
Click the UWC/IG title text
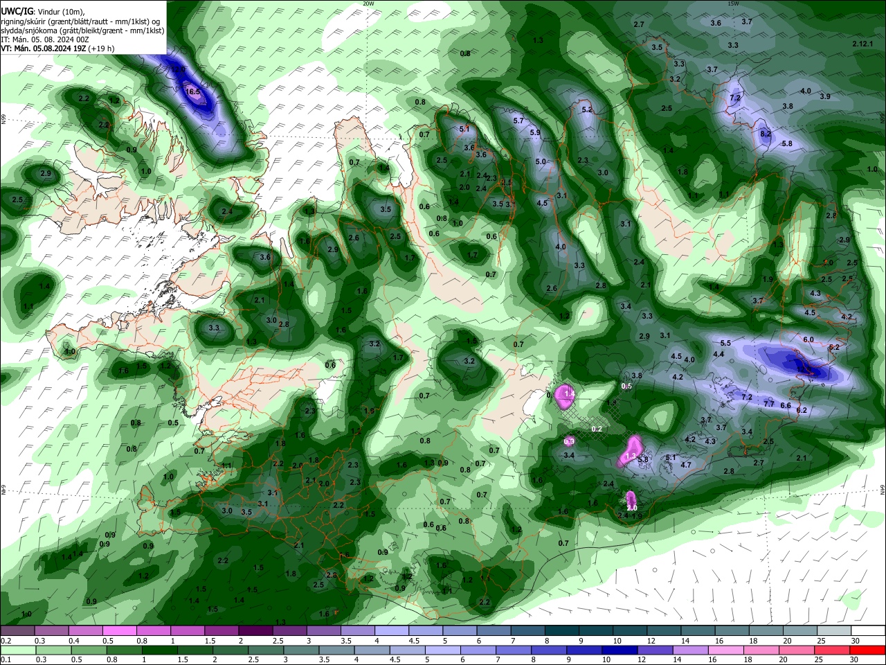pyautogui.click(x=16, y=12)
